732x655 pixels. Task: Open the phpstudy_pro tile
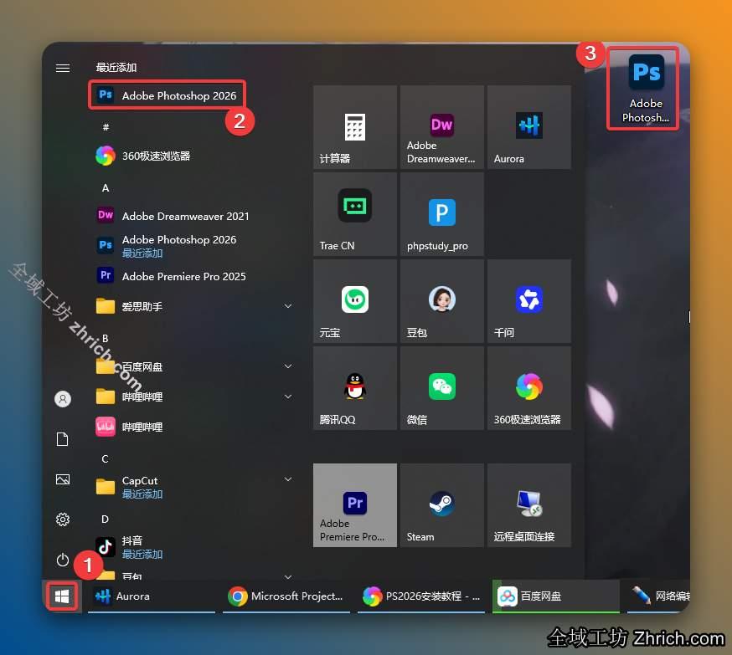(x=441, y=214)
